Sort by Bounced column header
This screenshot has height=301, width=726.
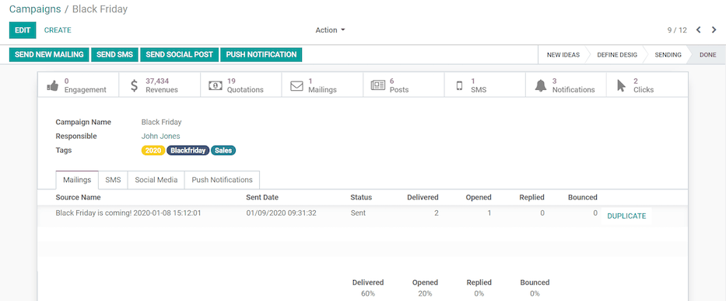583,197
